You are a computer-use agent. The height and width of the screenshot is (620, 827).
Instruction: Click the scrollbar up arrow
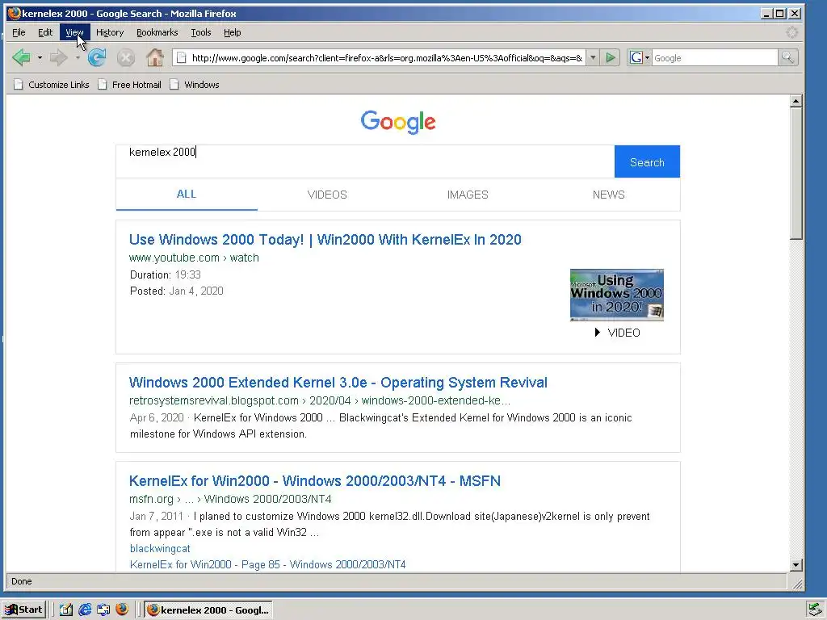[x=796, y=101]
